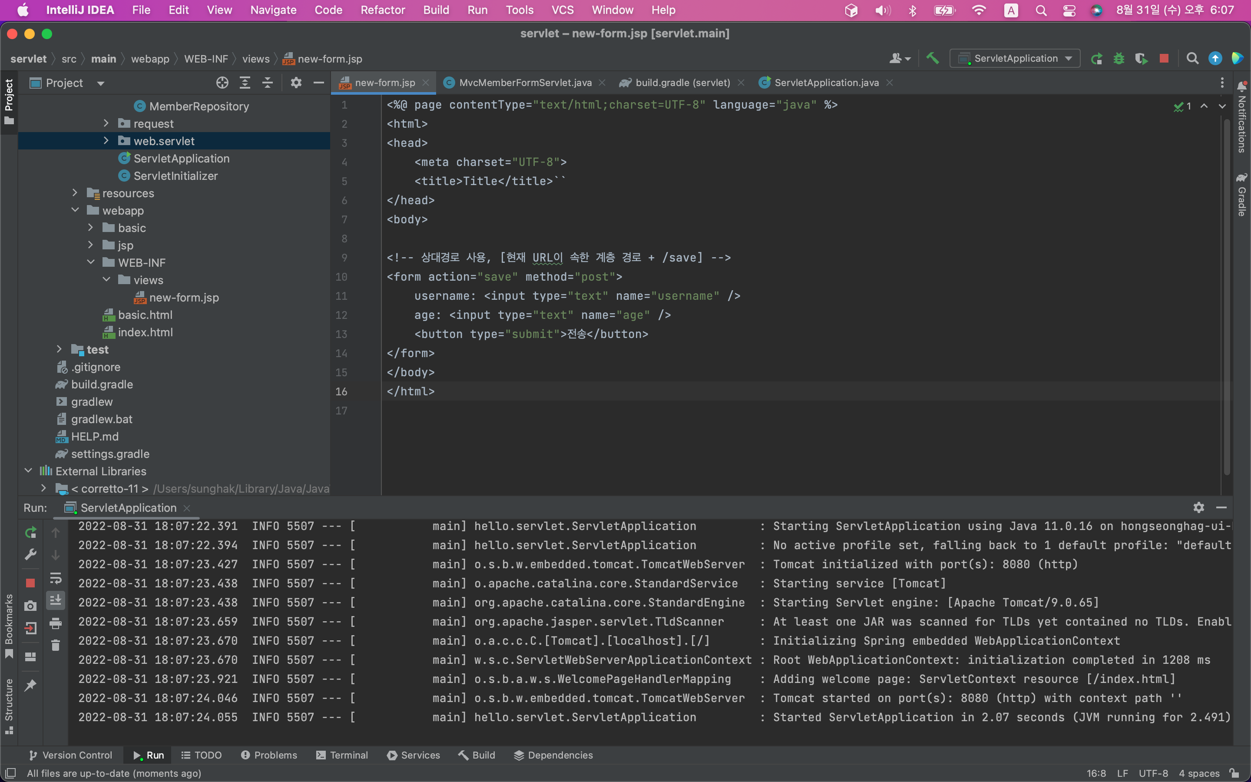Collapse the WEB-INF folder
Viewport: 1251px width, 782px height.
tap(90, 262)
